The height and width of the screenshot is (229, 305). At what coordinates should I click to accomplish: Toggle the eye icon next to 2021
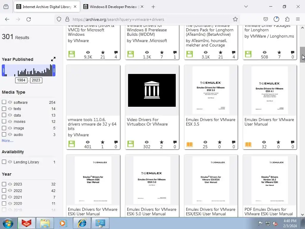coord(10,197)
